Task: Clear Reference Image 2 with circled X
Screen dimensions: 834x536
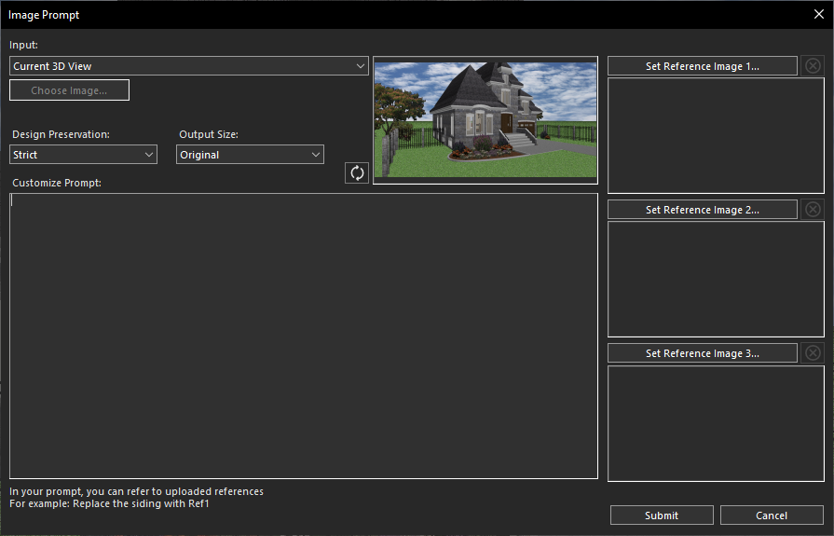Action: pyautogui.click(x=813, y=210)
